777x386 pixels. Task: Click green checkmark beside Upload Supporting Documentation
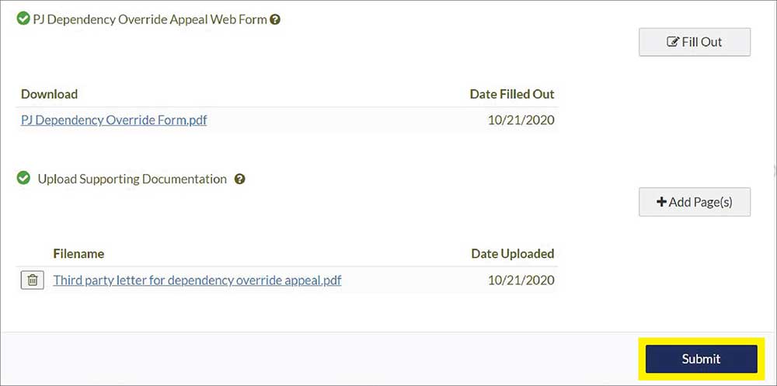point(23,178)
